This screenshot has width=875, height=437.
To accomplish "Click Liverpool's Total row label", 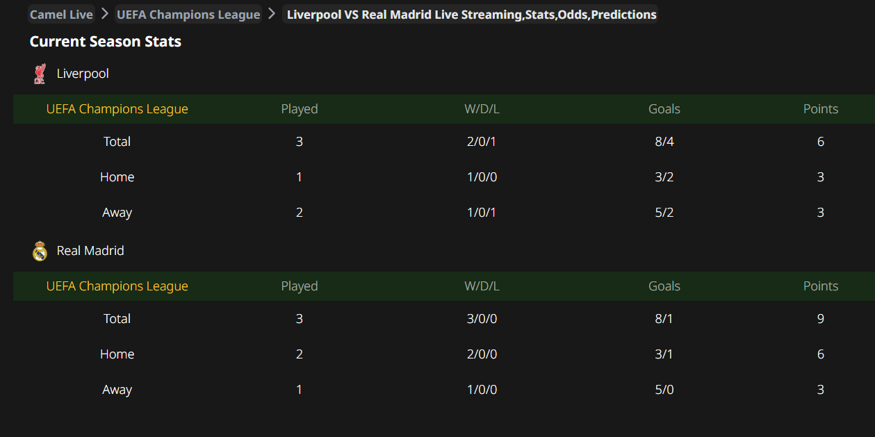I will 117,142.
